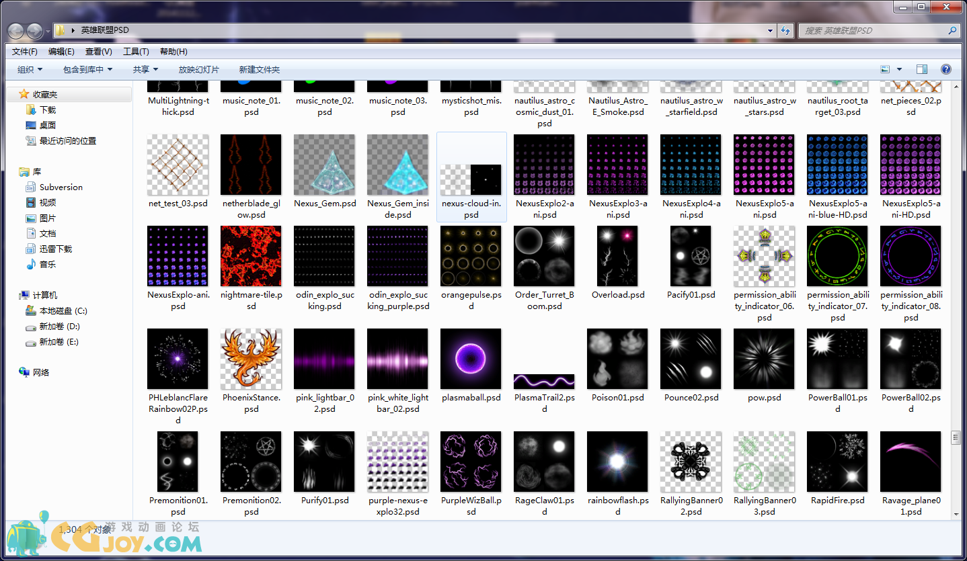Open the Help question mark icon
Viewport: 967px width, 561px height.
coord(945,69)
